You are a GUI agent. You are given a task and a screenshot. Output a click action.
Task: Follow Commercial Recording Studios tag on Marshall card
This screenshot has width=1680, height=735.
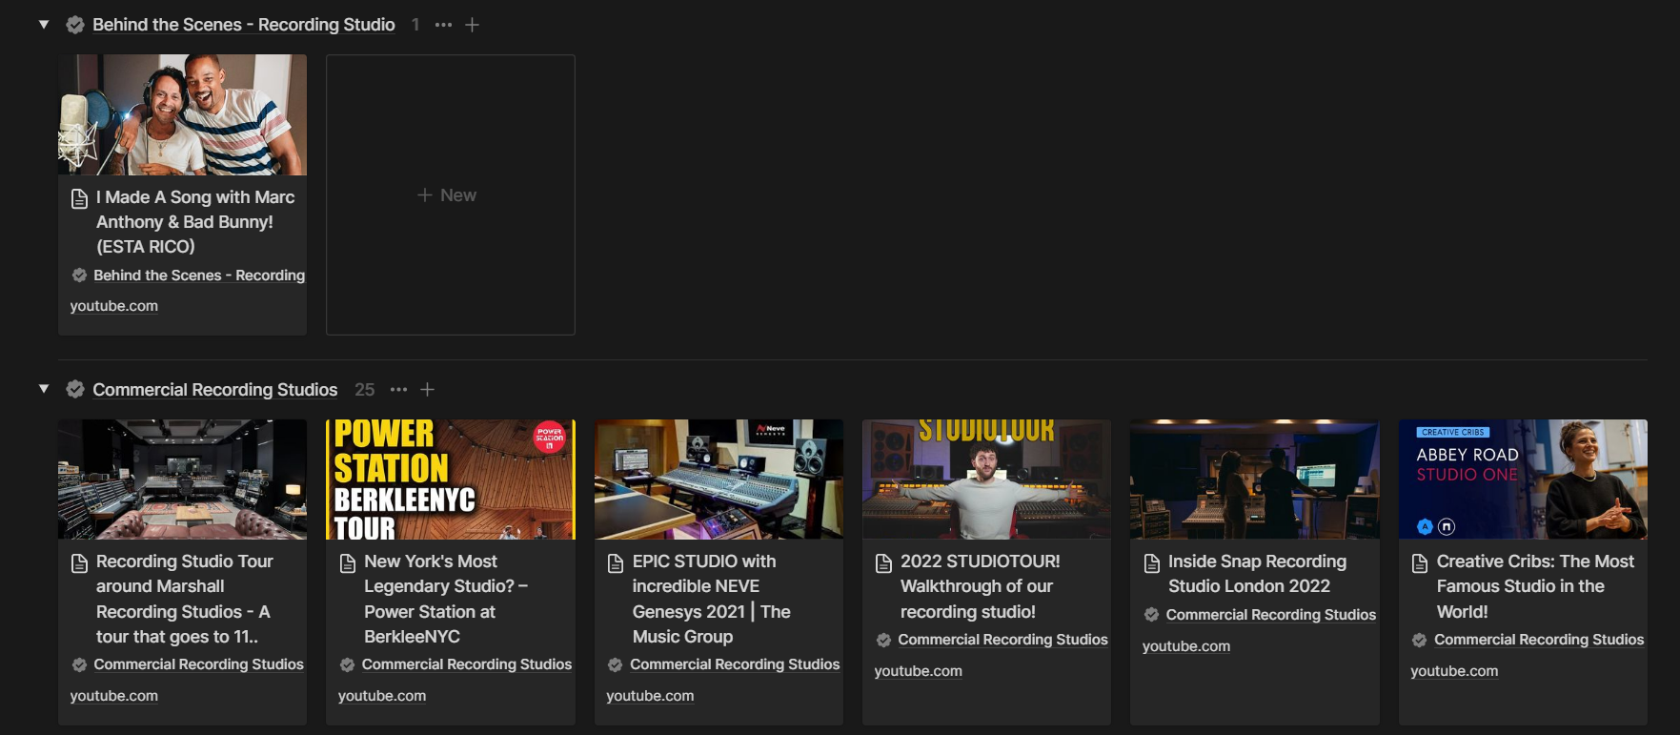198,664
